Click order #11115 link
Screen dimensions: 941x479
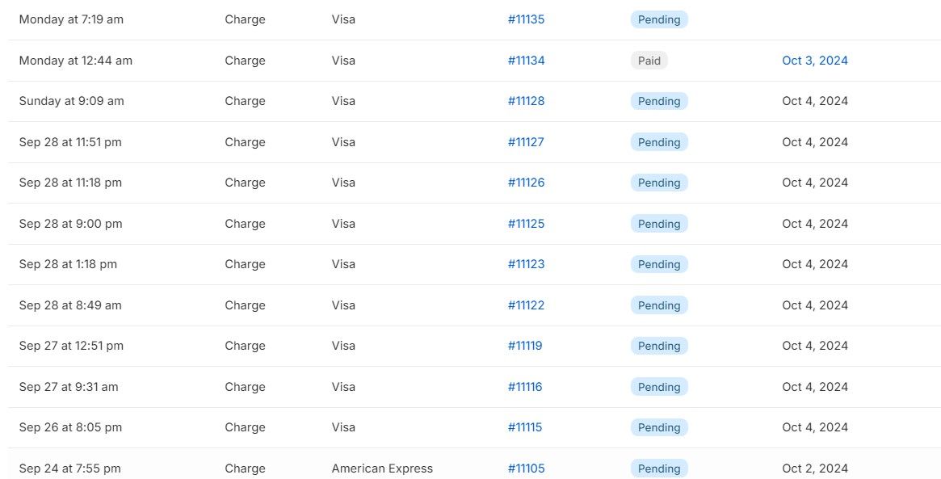(525, 427)
